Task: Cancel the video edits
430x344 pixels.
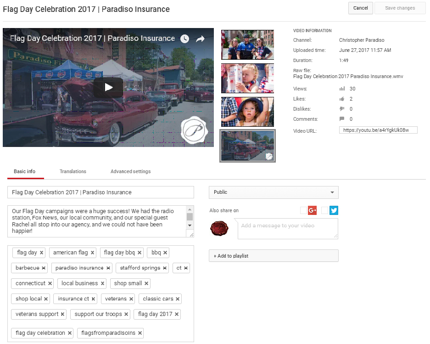Action: tap(360, 8)
